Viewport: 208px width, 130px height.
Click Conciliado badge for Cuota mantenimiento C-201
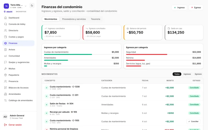[x=194, y=96]
